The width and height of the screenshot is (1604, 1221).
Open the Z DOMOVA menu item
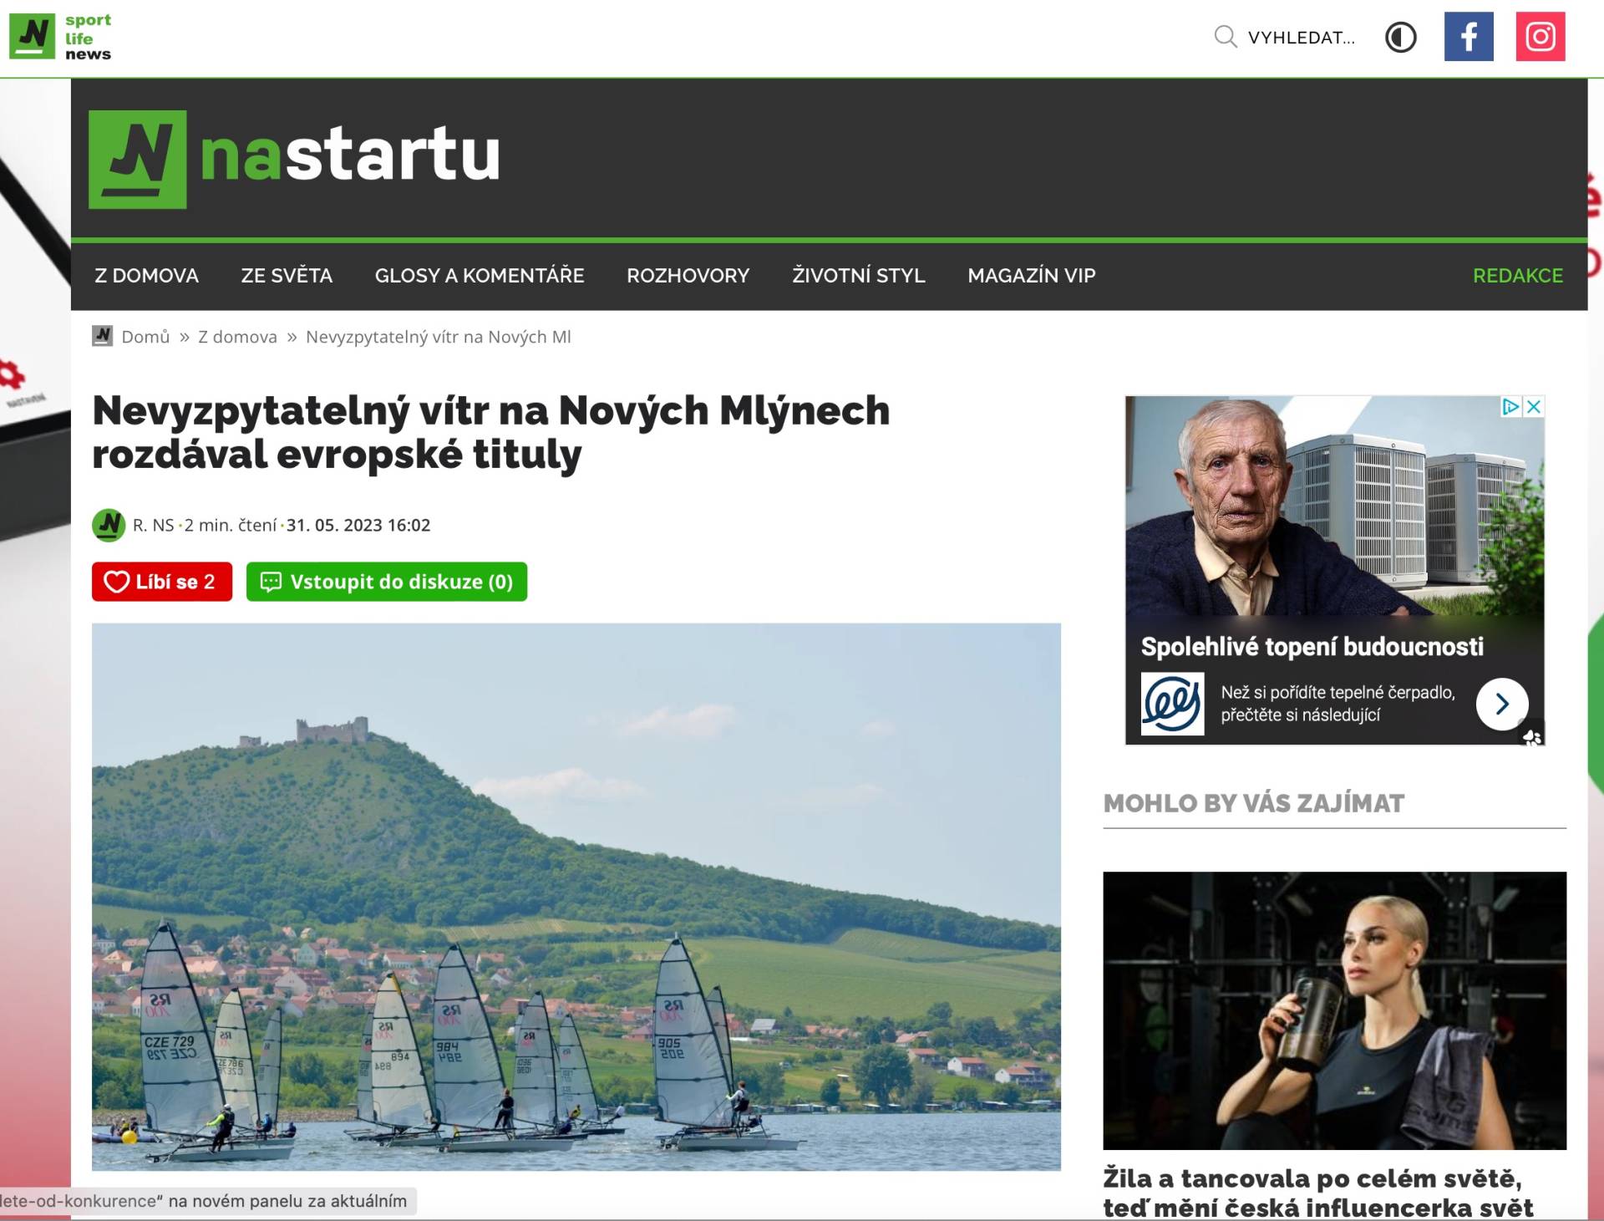(x=146, y=276)
